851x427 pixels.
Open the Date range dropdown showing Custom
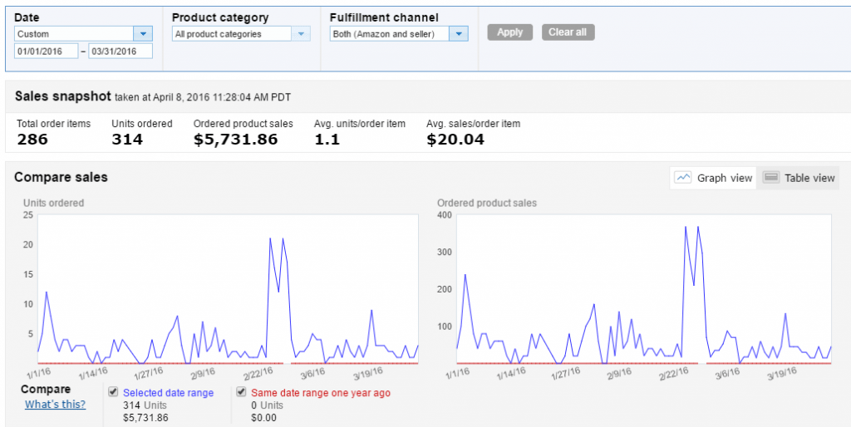(x=83, y=34)
